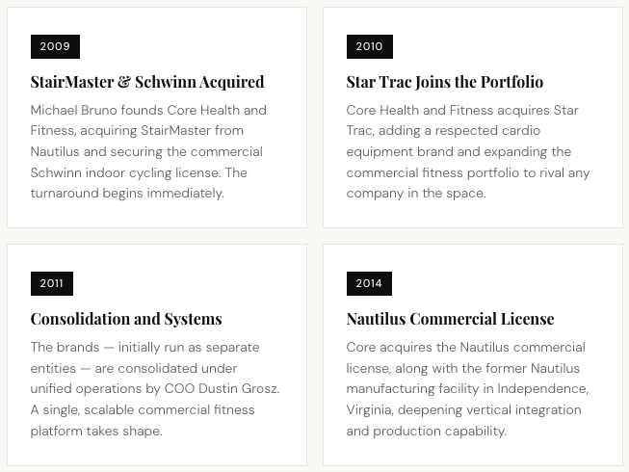Click the Nautilus Commercial License heading
This screenshot has width=629, height=472.
pos(450,319)
